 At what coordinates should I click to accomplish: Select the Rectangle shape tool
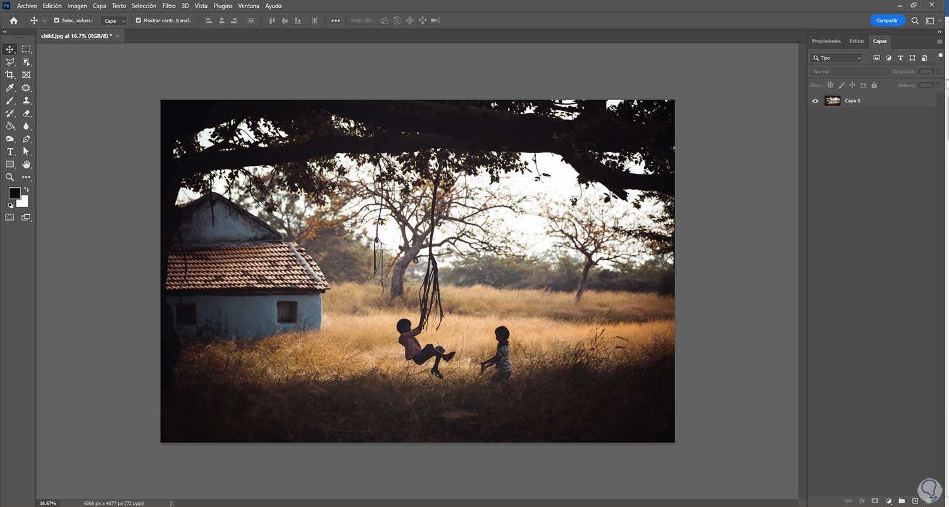point(10,164)
